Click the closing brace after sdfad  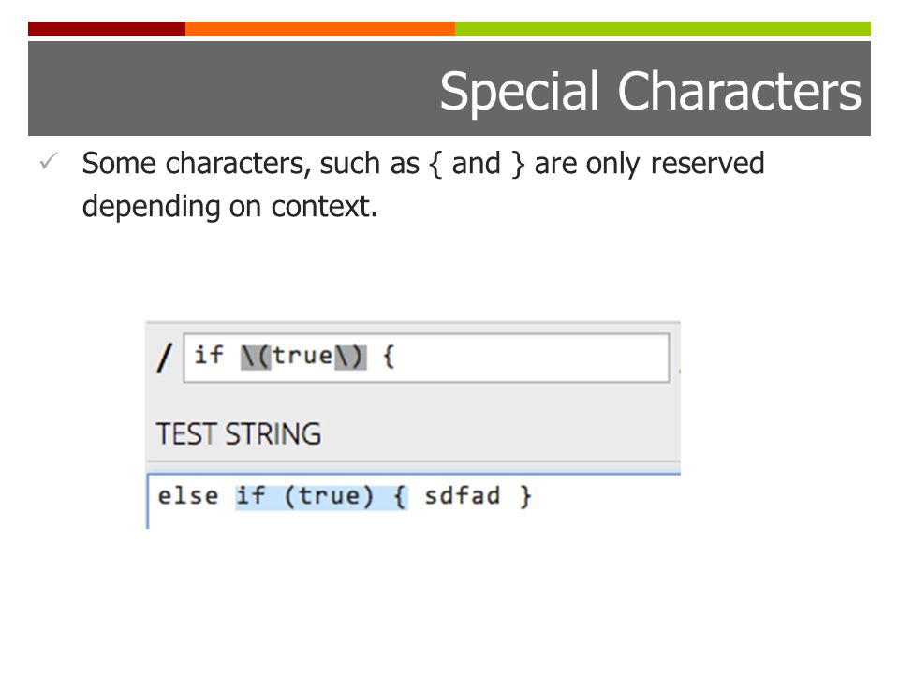(x=525, y=496)
